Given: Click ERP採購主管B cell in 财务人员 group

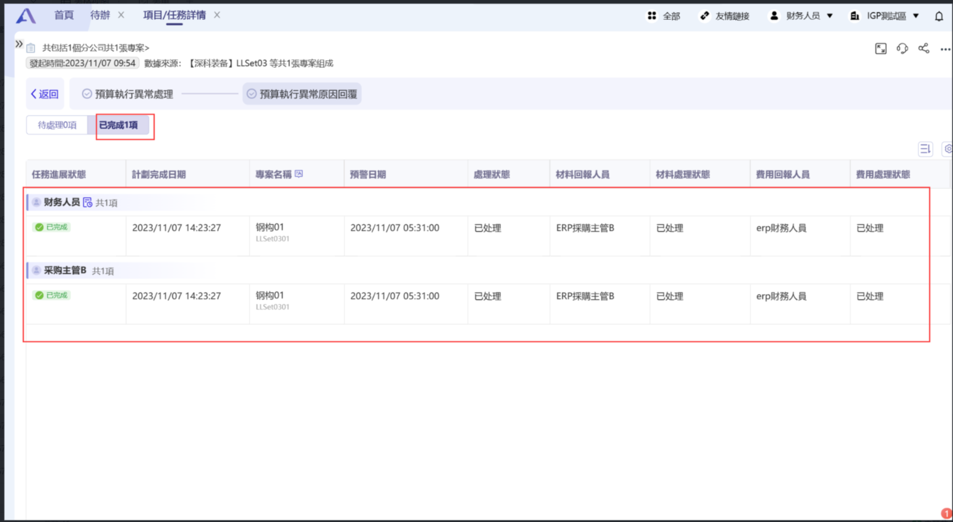Looking at the screenshot, I should 585,228.
